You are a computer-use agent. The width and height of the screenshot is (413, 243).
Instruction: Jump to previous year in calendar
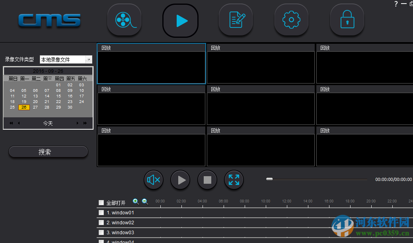coord(11,123)
